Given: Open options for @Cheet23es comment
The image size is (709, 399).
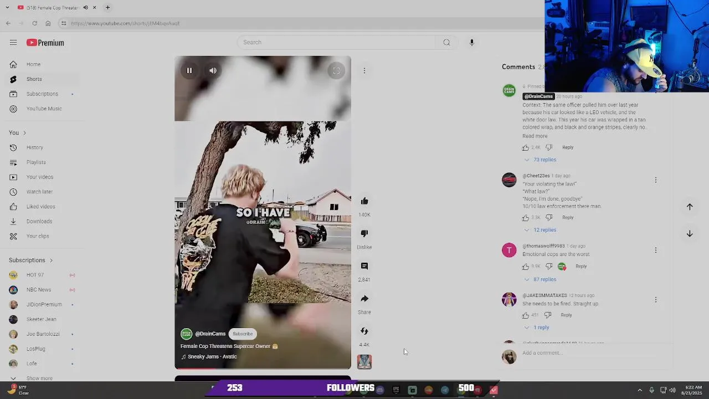Looking at the screenshot, I should tap(656, 180).
